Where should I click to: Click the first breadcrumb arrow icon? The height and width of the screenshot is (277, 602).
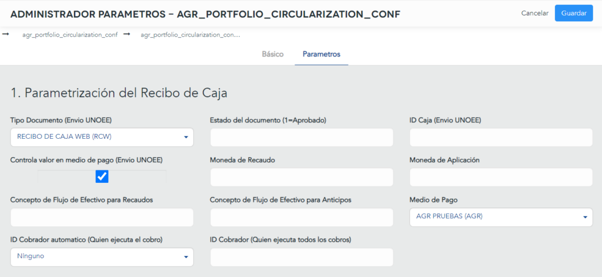[6, 35]
